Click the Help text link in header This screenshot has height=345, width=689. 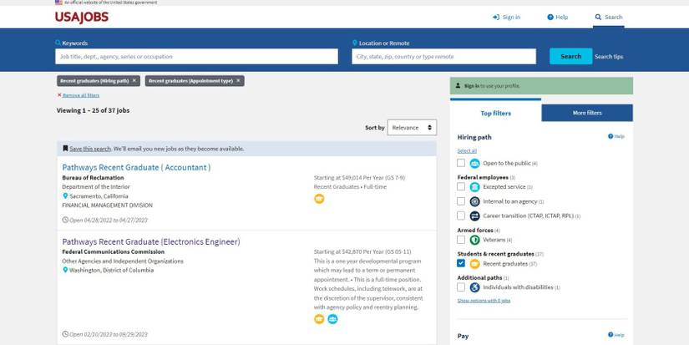(561, 18)
